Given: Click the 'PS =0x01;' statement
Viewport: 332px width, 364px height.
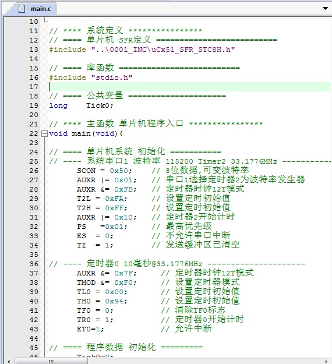Looking at the screenshot, I should tap(102, 227).
